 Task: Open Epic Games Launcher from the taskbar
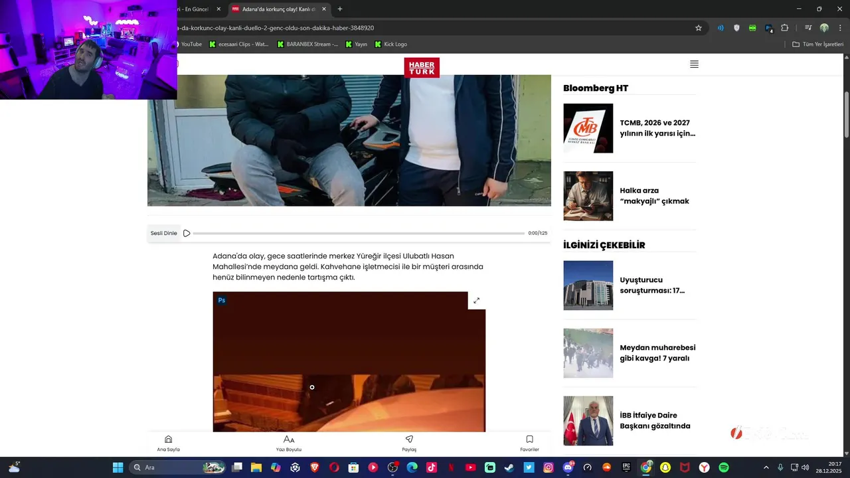click(626, 467)
